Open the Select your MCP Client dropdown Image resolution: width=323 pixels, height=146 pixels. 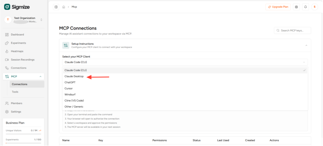pyautogui.click(x=185, y=62)
